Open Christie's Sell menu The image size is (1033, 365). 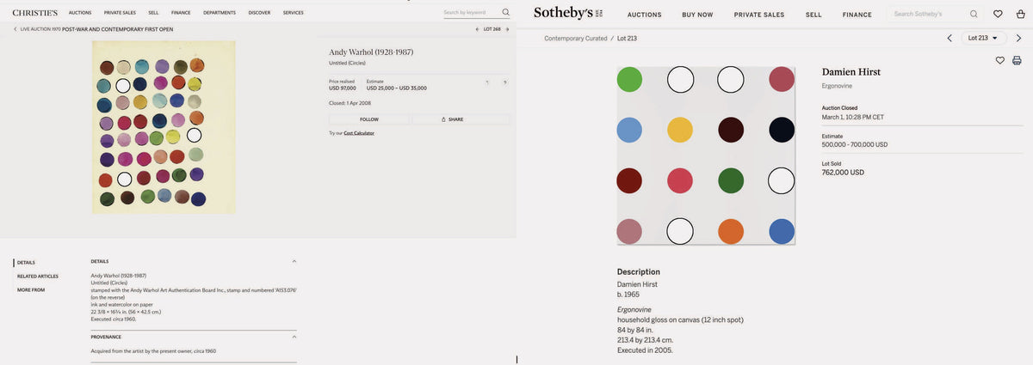tap(153, 13)
